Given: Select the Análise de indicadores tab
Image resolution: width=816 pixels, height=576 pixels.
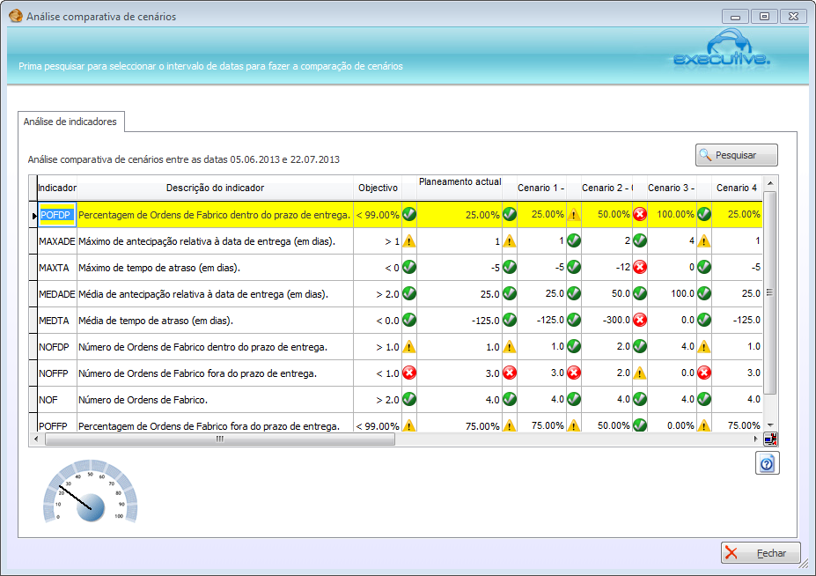Looking at the screenshot, I should coord(72,122).
